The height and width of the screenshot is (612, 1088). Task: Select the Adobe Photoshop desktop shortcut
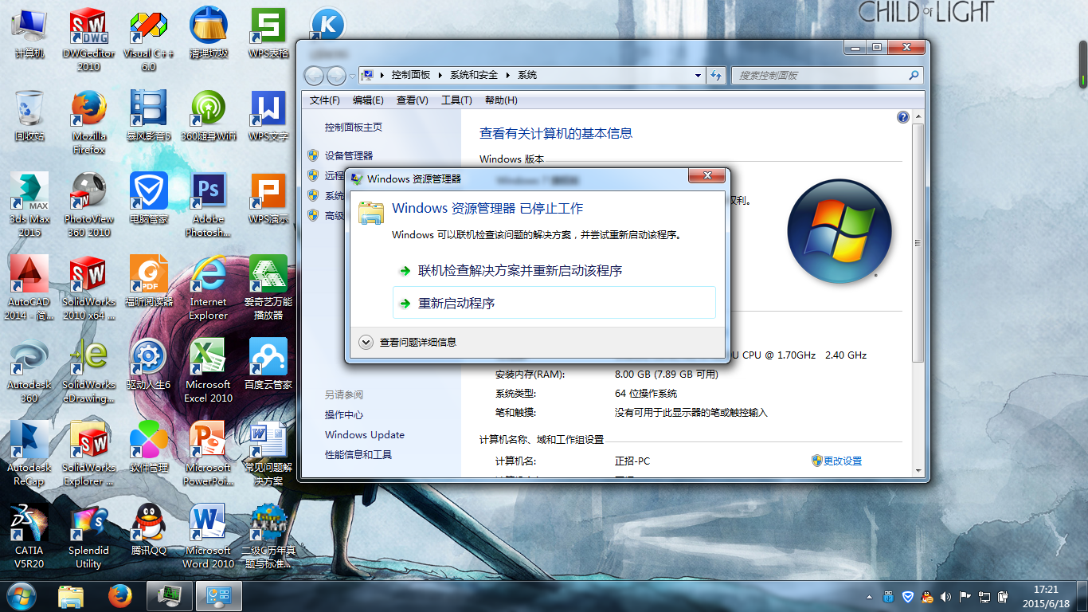click(x=209, y=206)
